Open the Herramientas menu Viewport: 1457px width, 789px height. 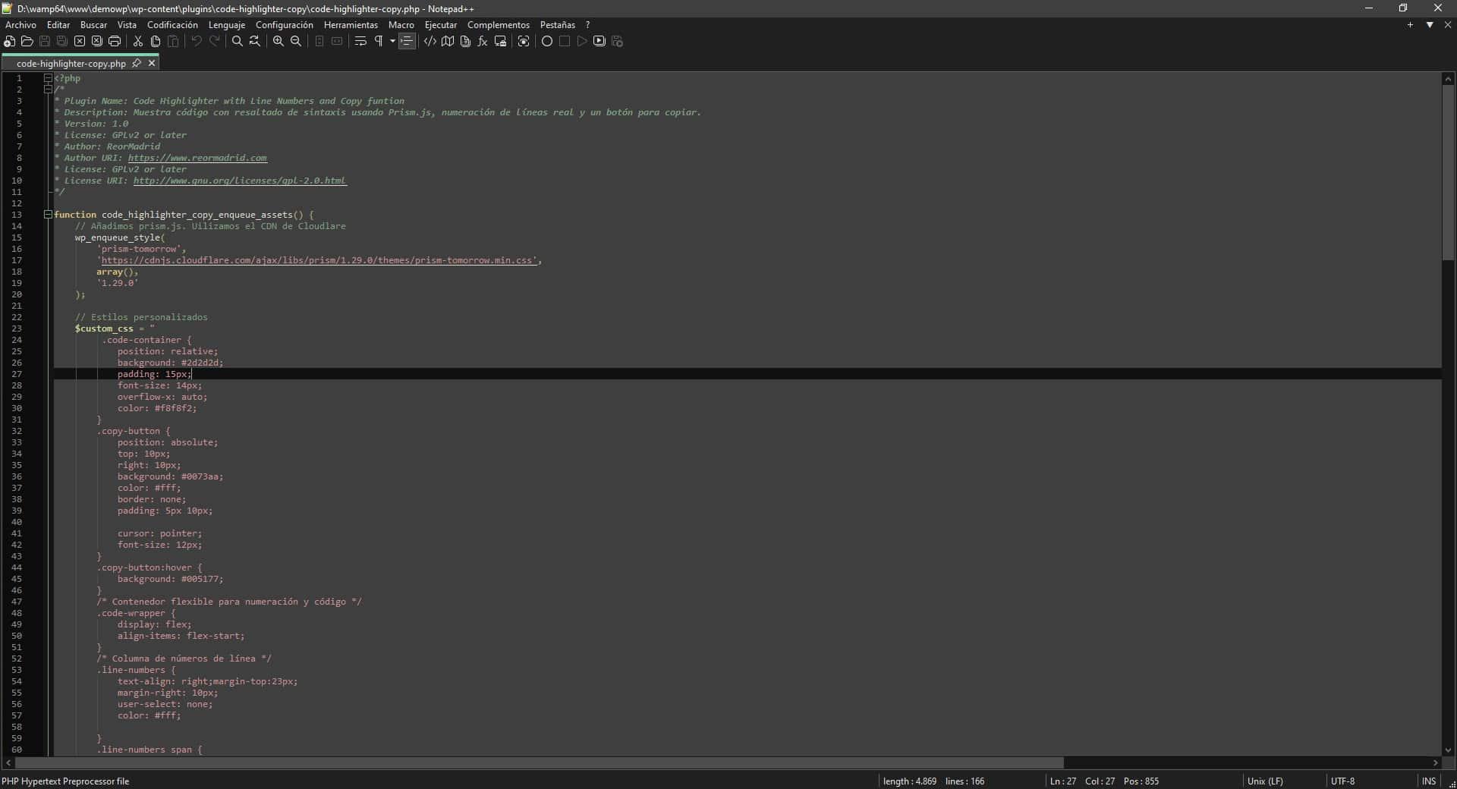(x=351, y=25)
